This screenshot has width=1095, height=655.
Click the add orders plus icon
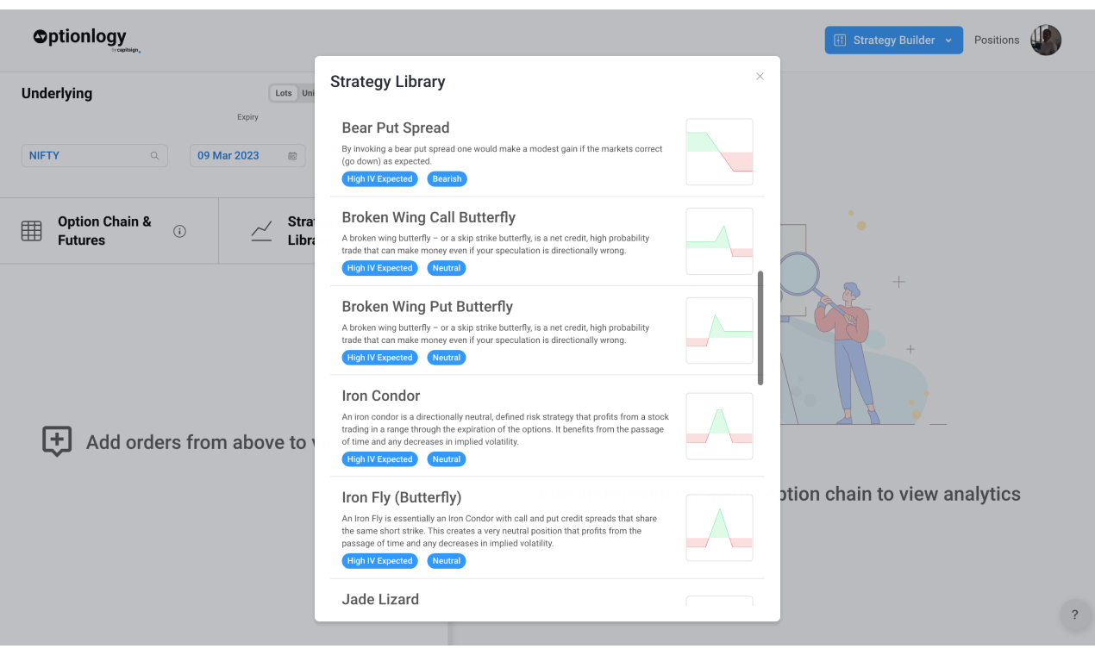pos(57,441)
